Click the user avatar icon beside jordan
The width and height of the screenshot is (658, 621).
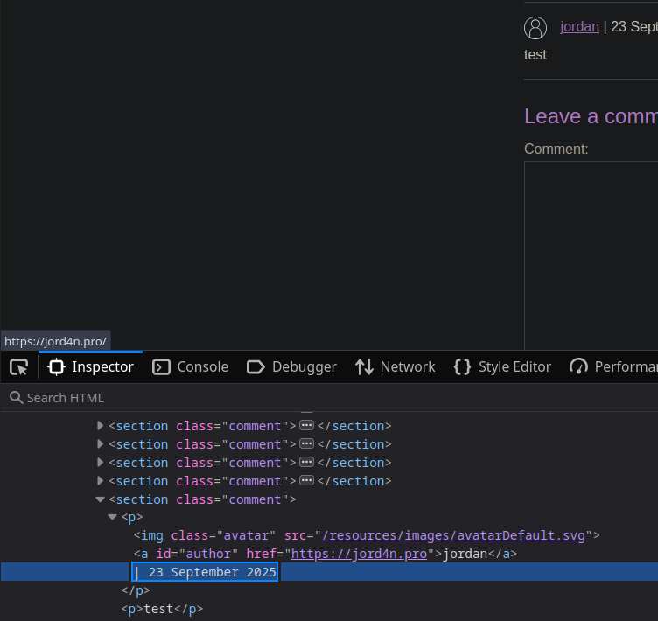click(535, 28)
